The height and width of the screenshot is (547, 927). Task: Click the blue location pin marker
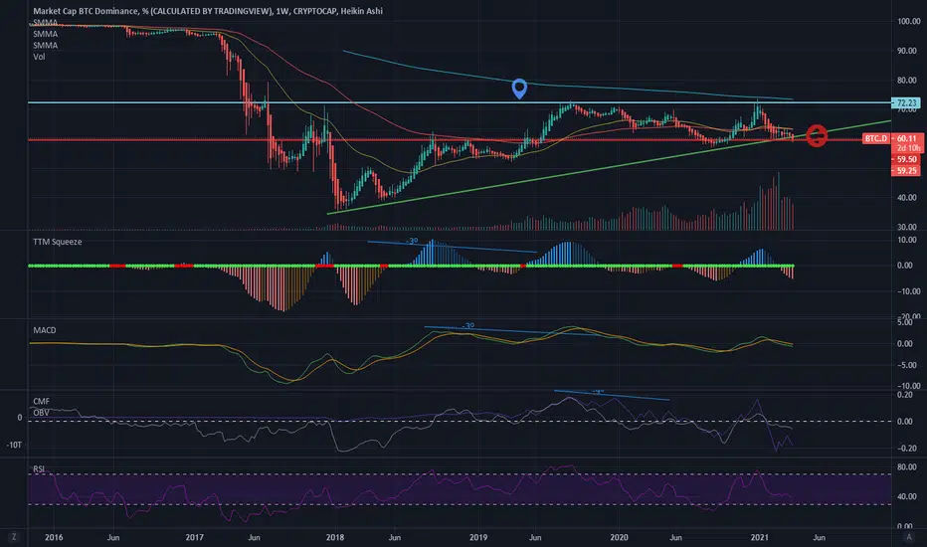(x=519, y=89)
